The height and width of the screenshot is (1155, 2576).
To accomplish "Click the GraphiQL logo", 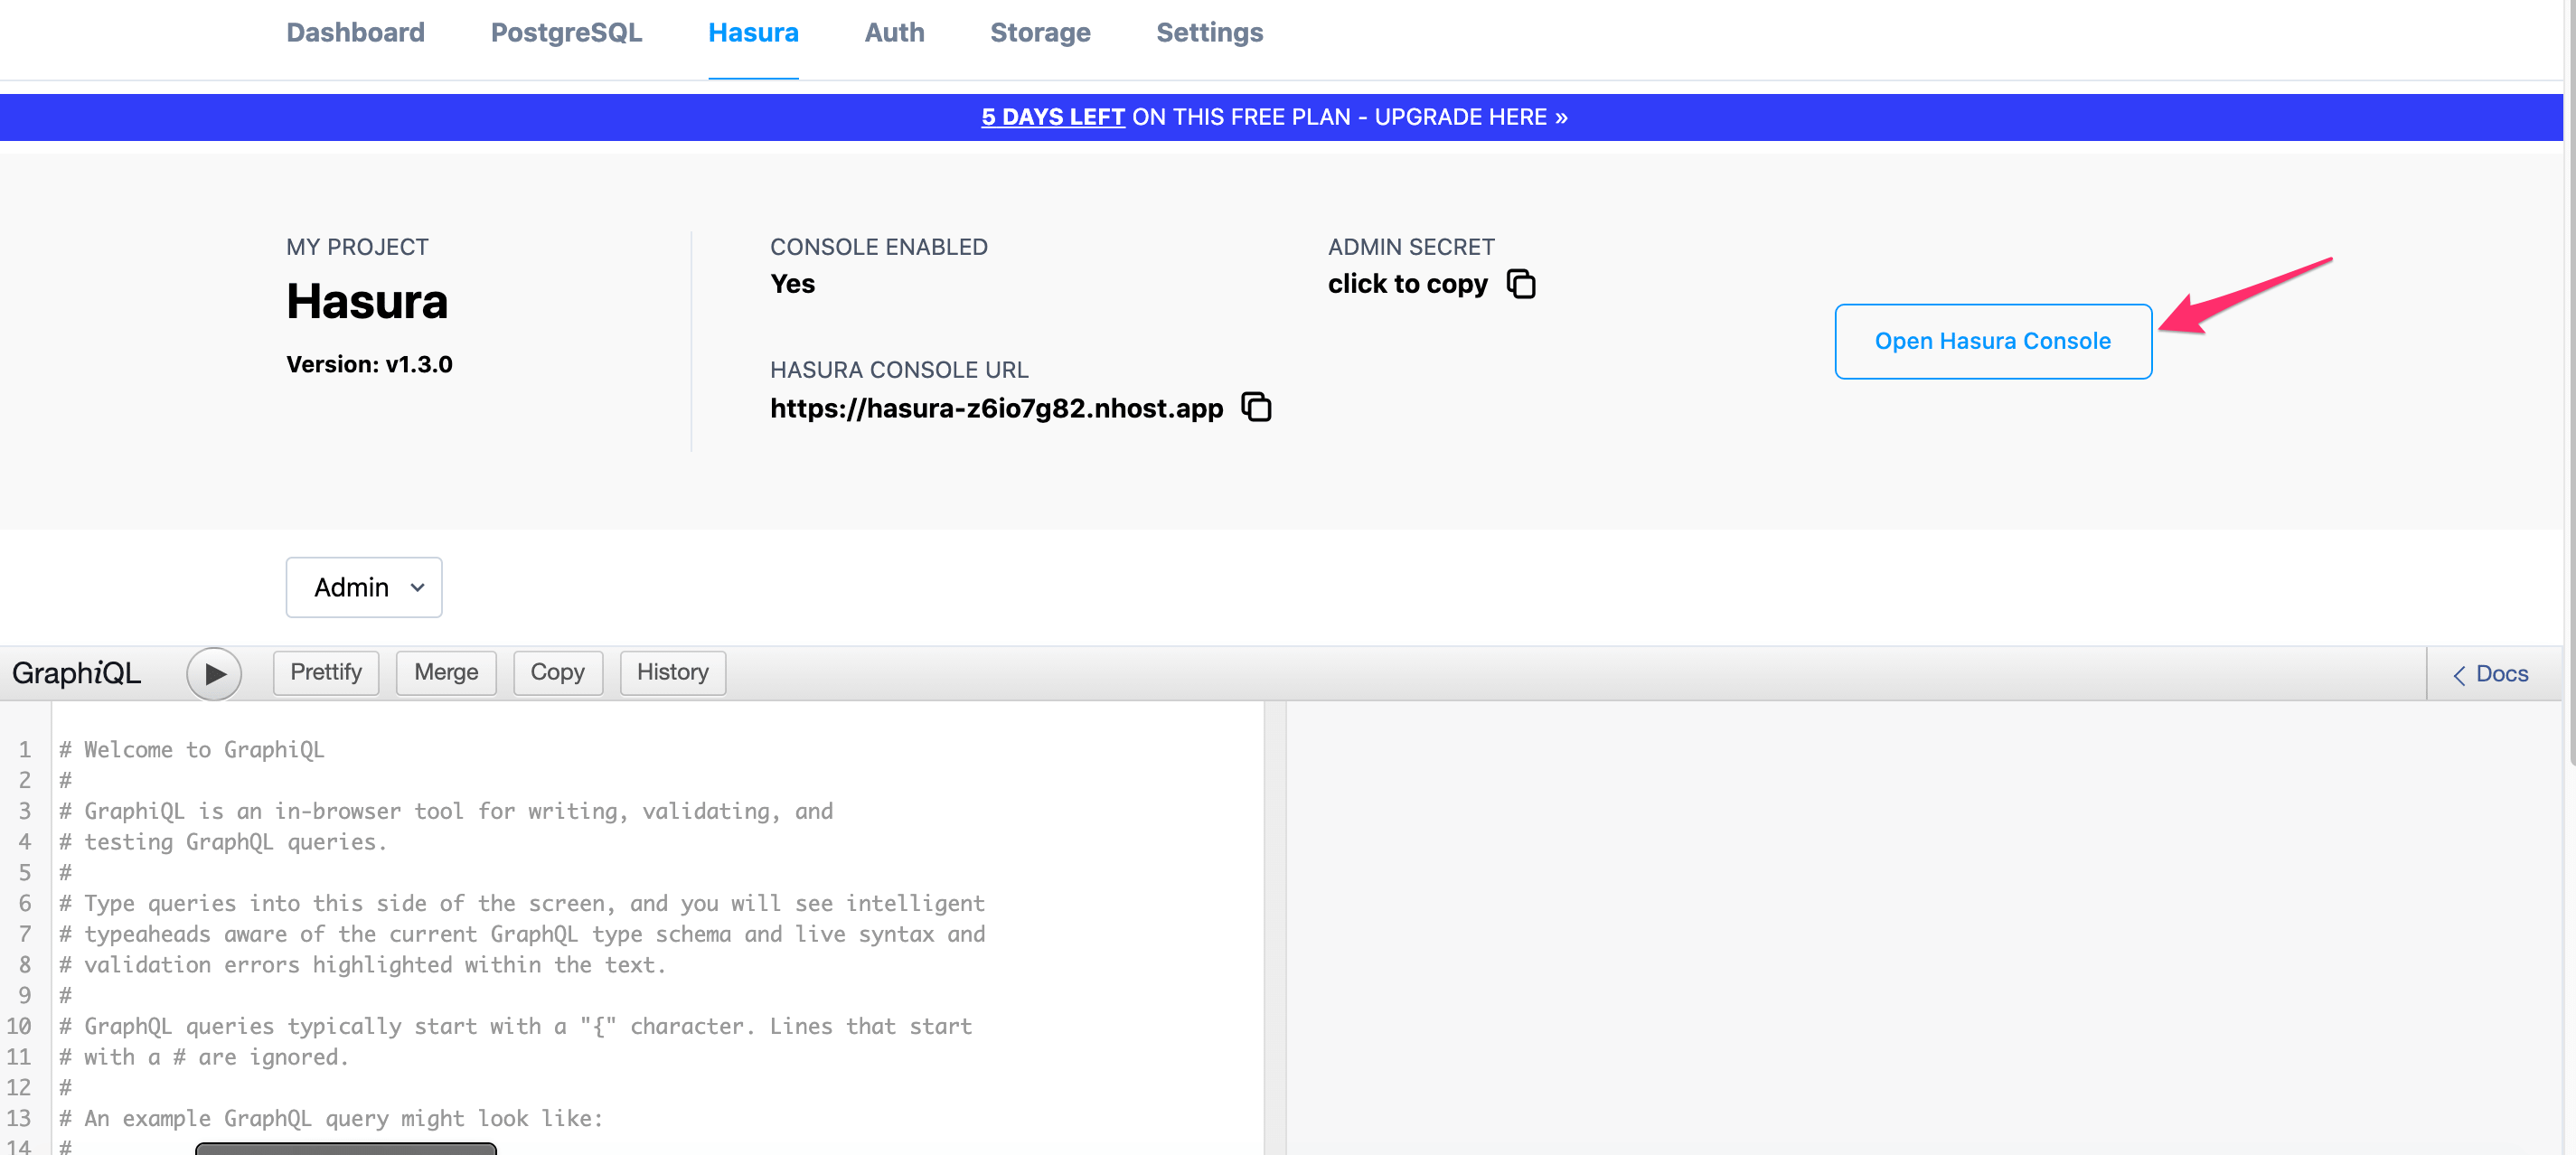I will 77,673.
